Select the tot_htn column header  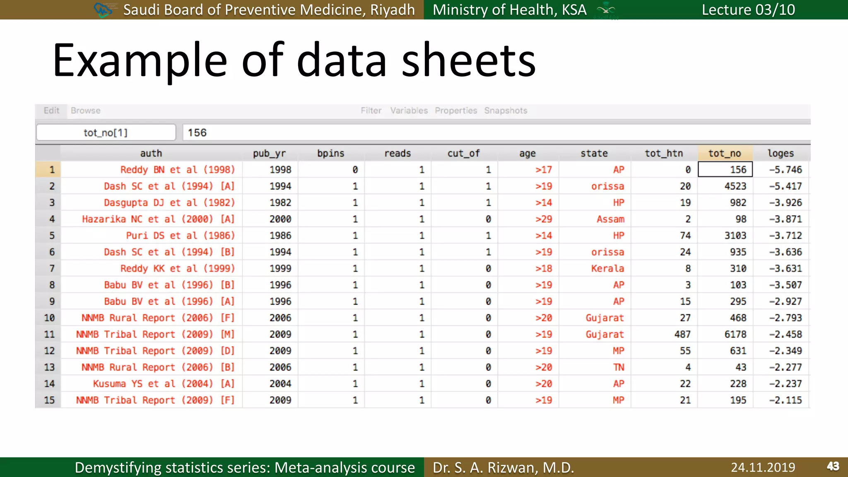click(x=664, y=153)
